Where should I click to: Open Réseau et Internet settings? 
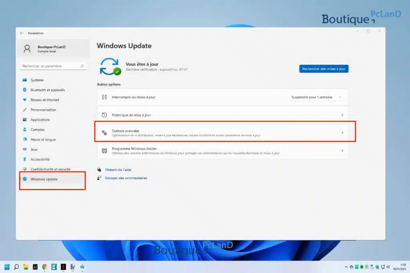[x=53, y=100]
